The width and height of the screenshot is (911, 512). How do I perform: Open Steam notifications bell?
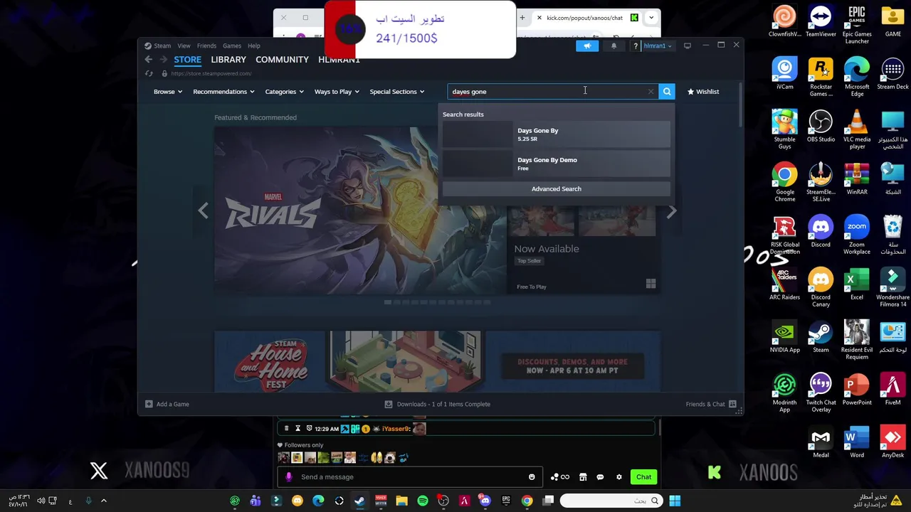point(614,46)
